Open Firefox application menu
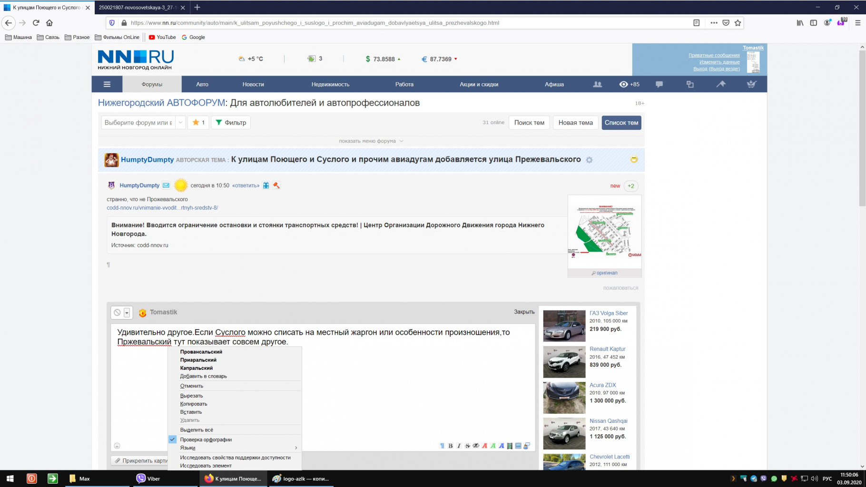Screen dimensions: 866x487 (857, 23)
